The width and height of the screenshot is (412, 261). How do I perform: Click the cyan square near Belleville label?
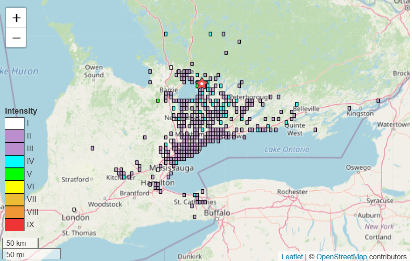point(297,104)
